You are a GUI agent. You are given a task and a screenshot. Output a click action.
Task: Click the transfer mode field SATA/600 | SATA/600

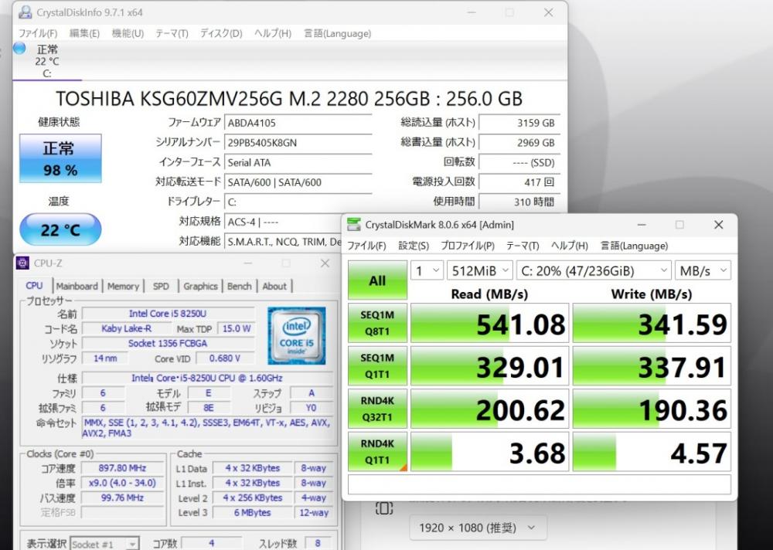coord(298,182)
